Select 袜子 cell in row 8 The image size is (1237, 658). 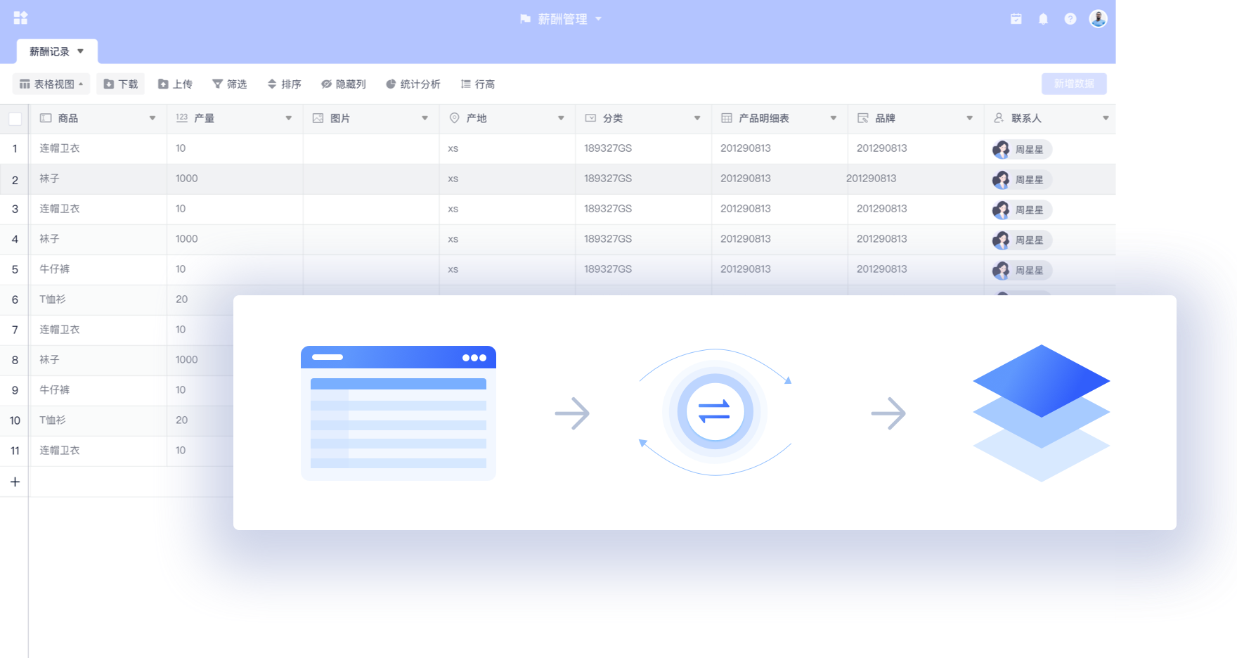(x=98, y=361)
